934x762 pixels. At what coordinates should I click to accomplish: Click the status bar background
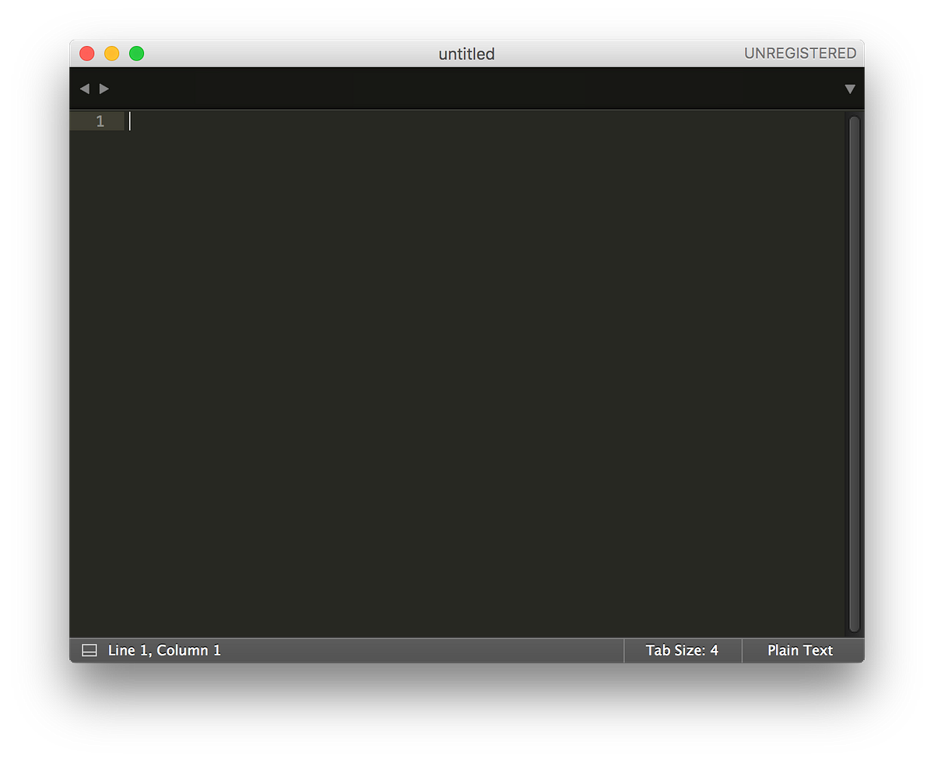point(428,650)
